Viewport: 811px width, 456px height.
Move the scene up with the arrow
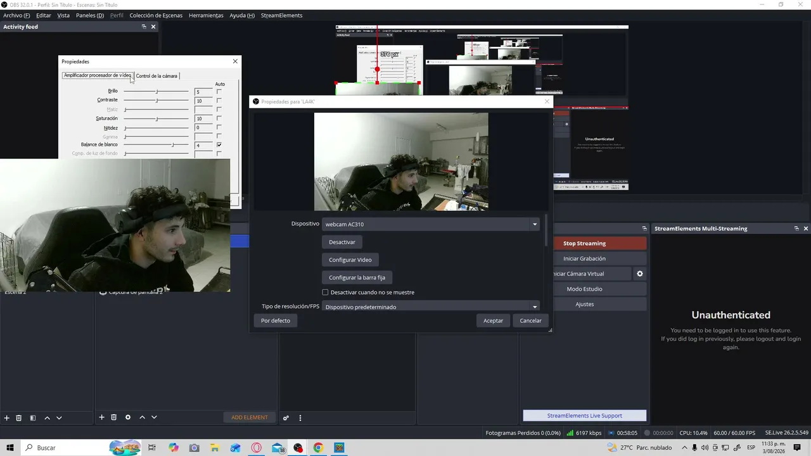[47, 418]
